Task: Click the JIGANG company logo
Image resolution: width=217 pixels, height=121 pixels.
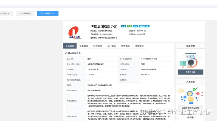Action: click(74, 33)
